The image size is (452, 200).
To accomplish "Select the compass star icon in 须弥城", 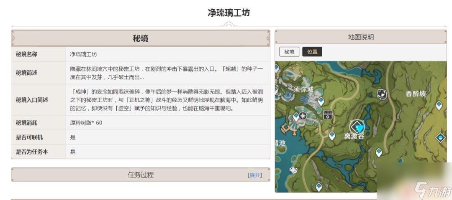I will (302, 116).
